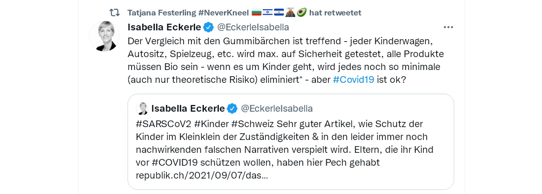Open the republik.ch article link

pos(201,175)
